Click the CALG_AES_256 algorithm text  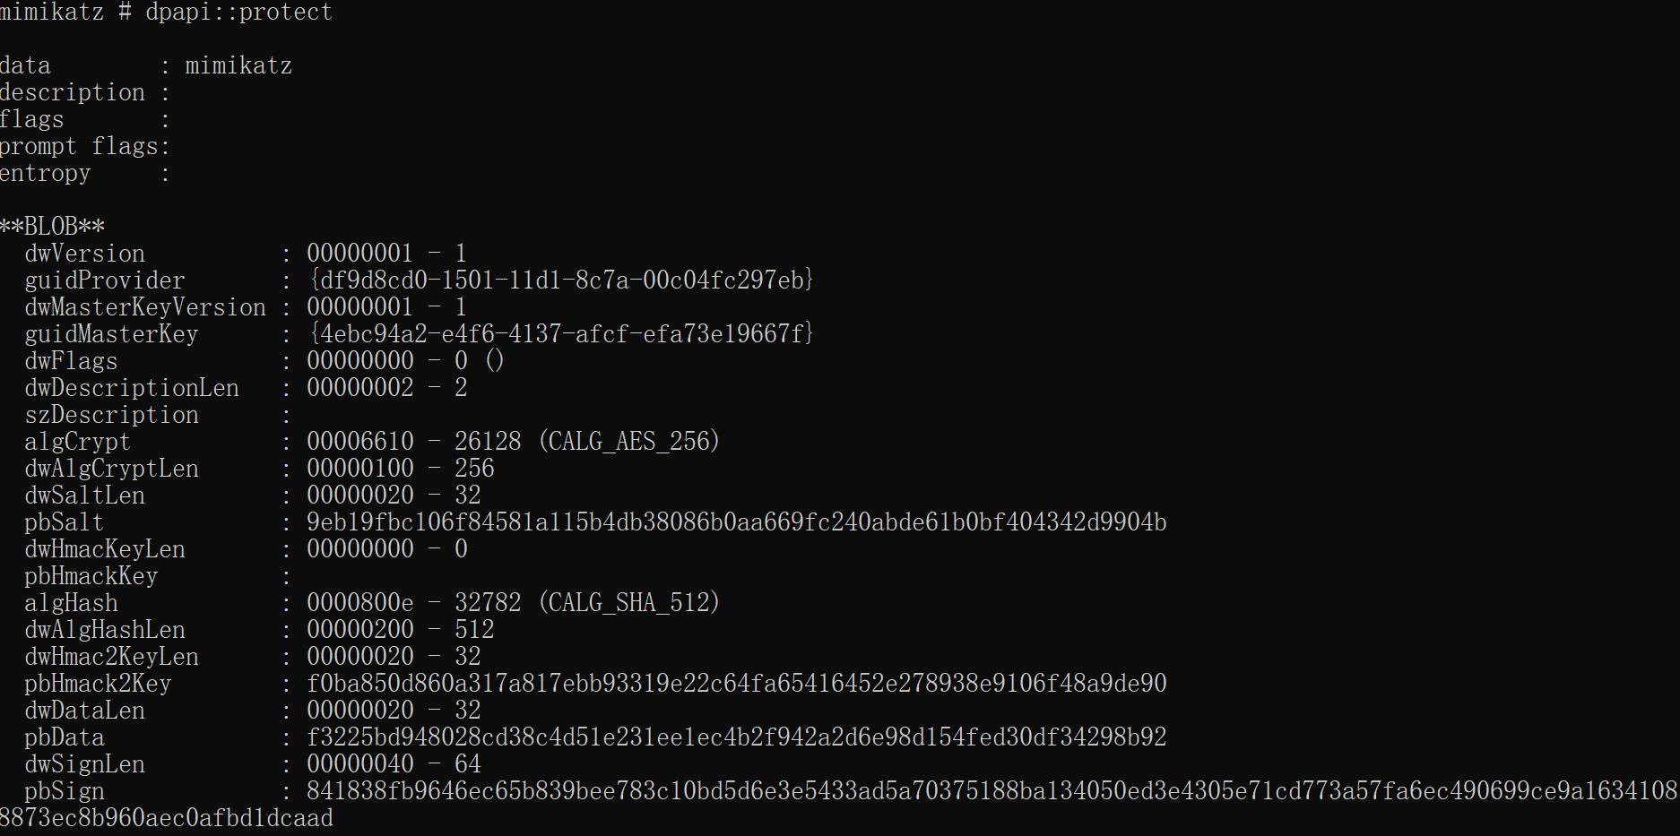[x=629, y=442]
